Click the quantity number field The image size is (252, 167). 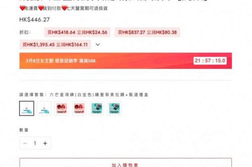[35, 143]
